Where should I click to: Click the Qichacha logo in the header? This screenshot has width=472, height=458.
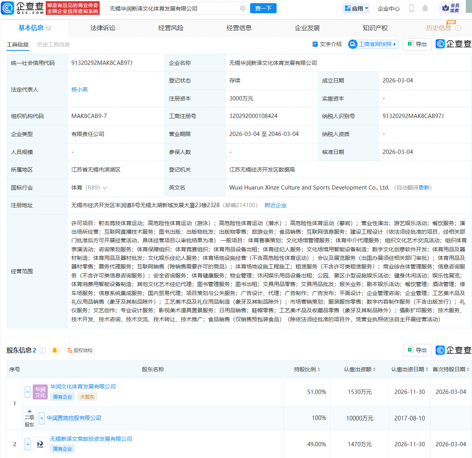pos(23,8)
